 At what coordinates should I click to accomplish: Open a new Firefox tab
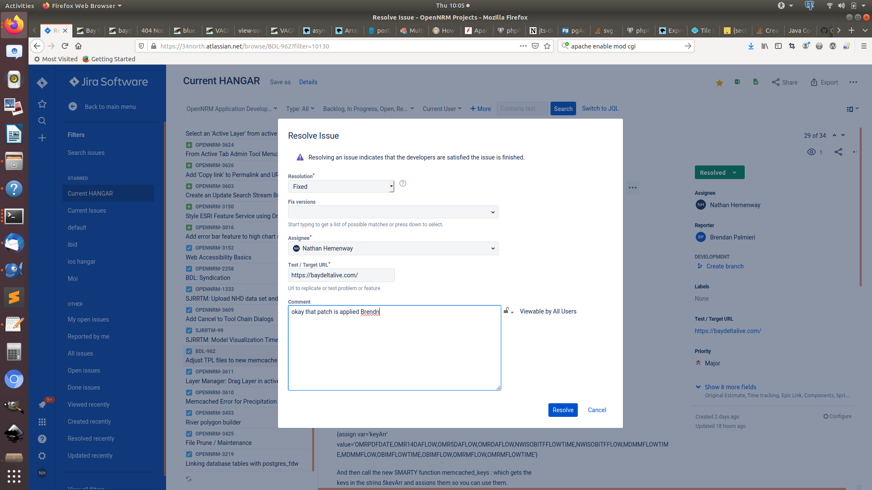coord(852,30)
